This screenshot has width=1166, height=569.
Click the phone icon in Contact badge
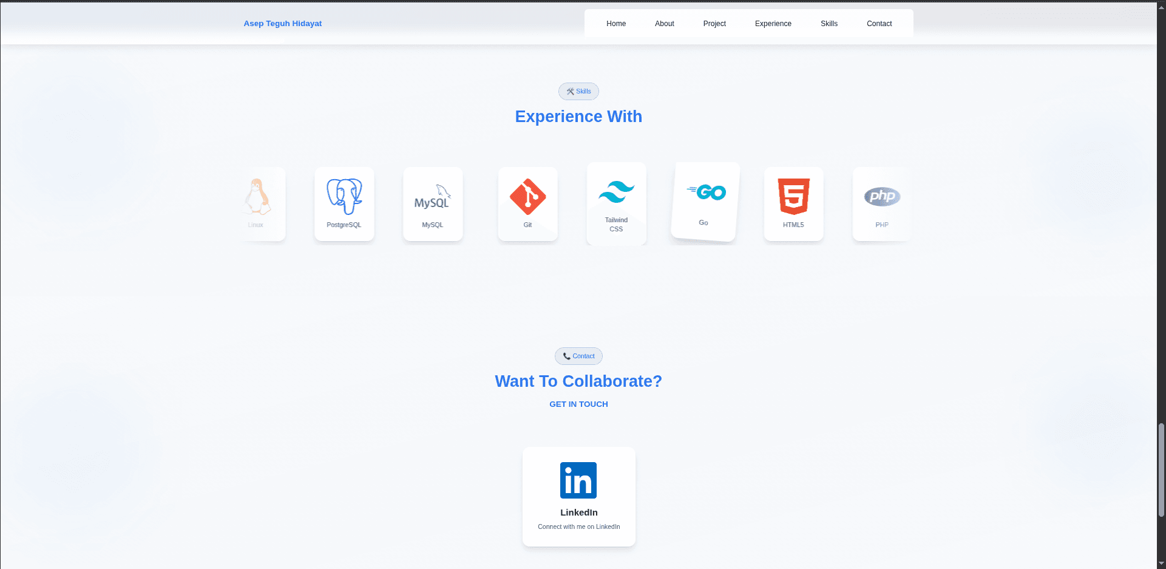tap(567, 356)
